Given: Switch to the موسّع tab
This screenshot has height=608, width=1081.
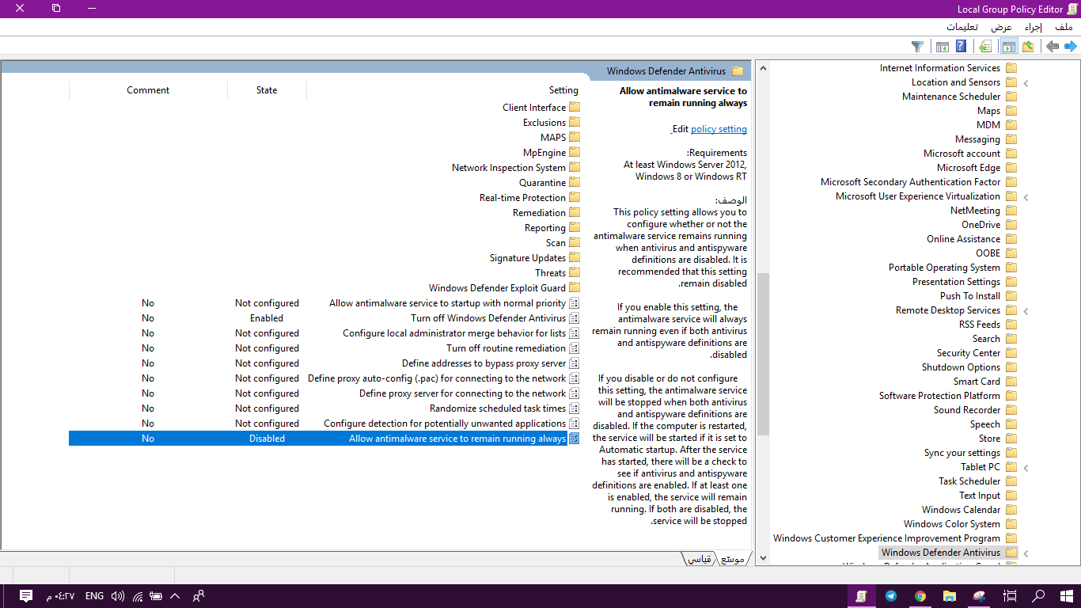Looking at the screenshot, I should (x=732, y=559).
